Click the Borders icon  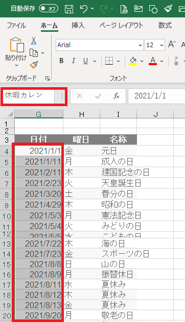click(109, 61)
